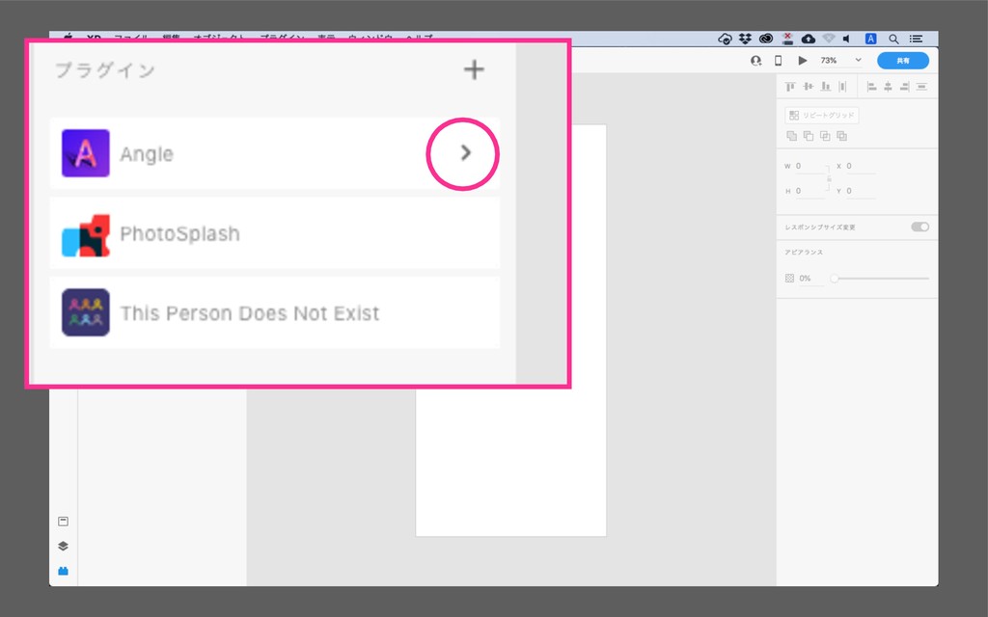Open the Plugins panel icon in sidebar
Image resolution: width=988 pixels, height=617 pixels.
point(63,571)
